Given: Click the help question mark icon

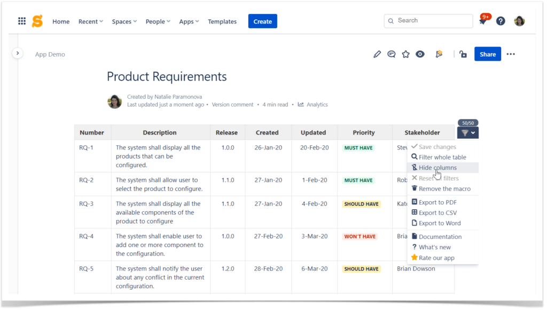Looking at the screenshot, I should click(x=501, y=21).
